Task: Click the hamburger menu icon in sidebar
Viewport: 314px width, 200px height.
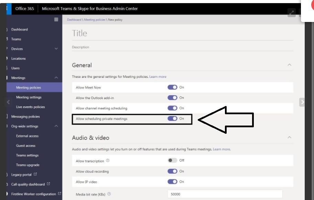Action: point(56,20)
